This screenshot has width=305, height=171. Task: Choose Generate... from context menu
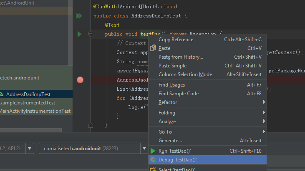(x=170, y=141)
